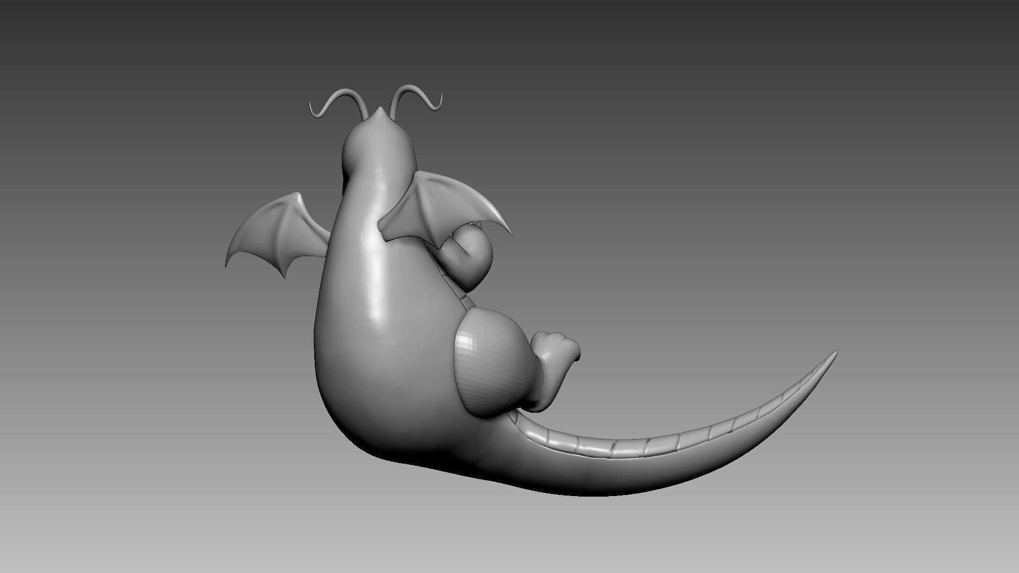Click the dragon's neck

374,191
